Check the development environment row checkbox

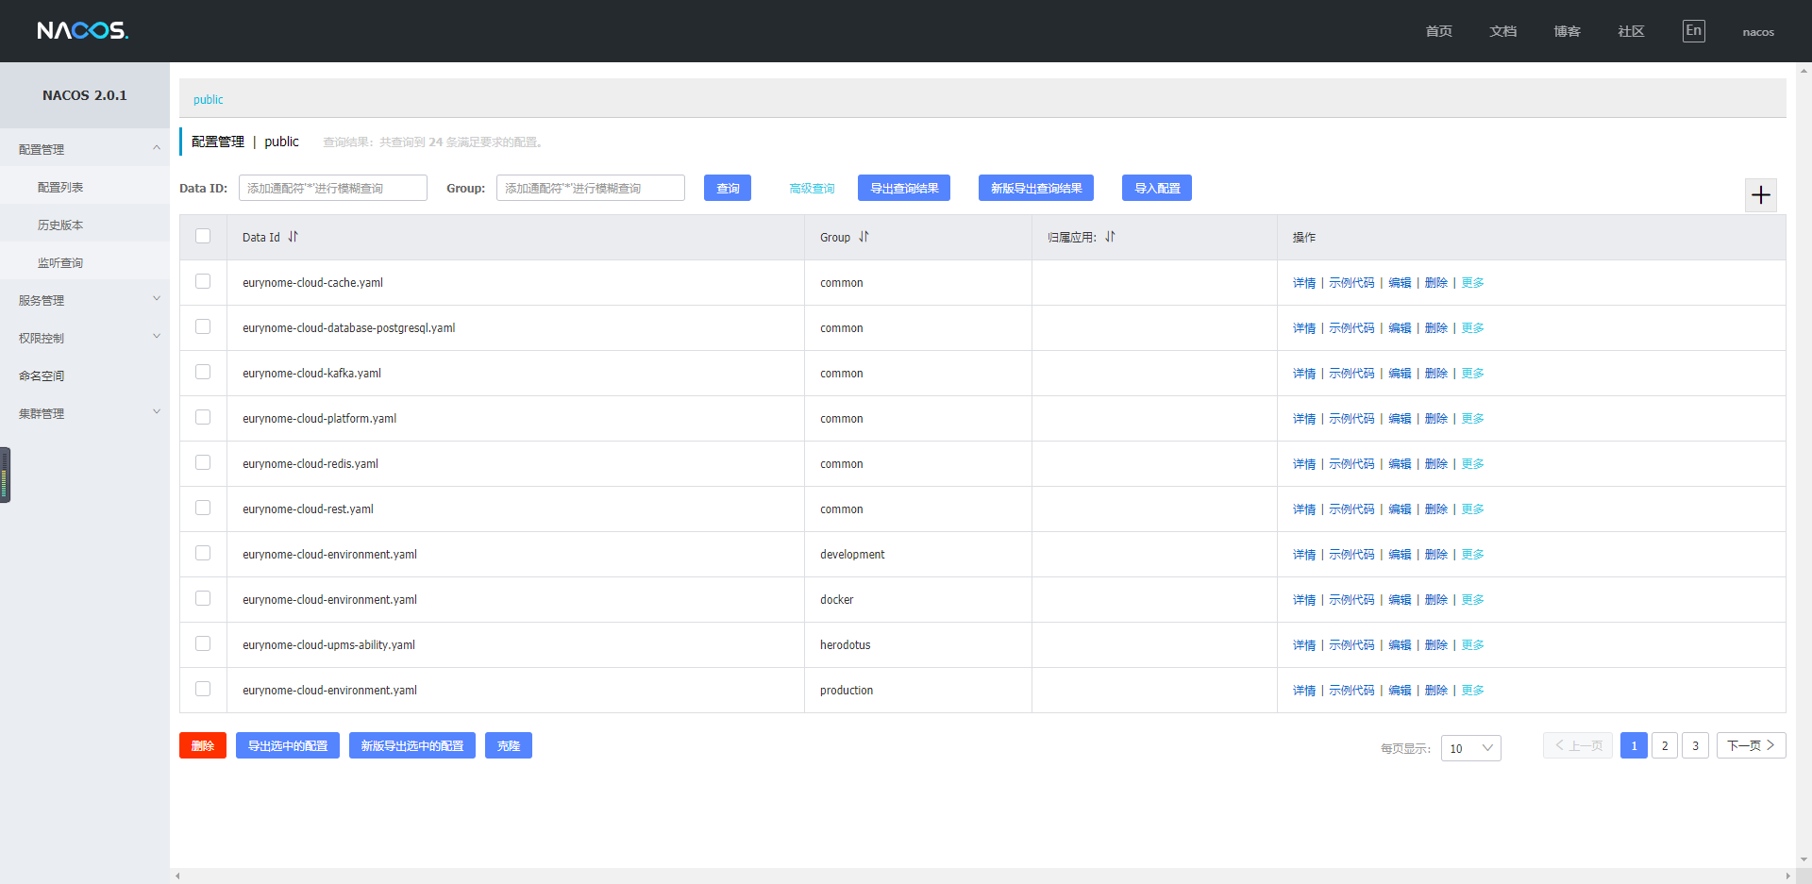(203, 553)
